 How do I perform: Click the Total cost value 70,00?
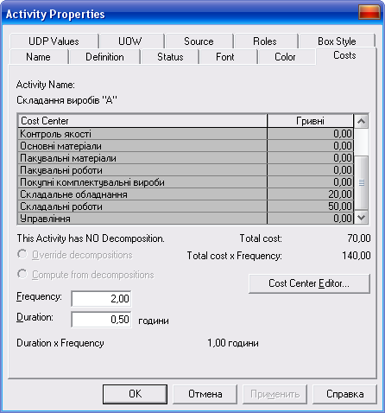(x=359, y=238)
